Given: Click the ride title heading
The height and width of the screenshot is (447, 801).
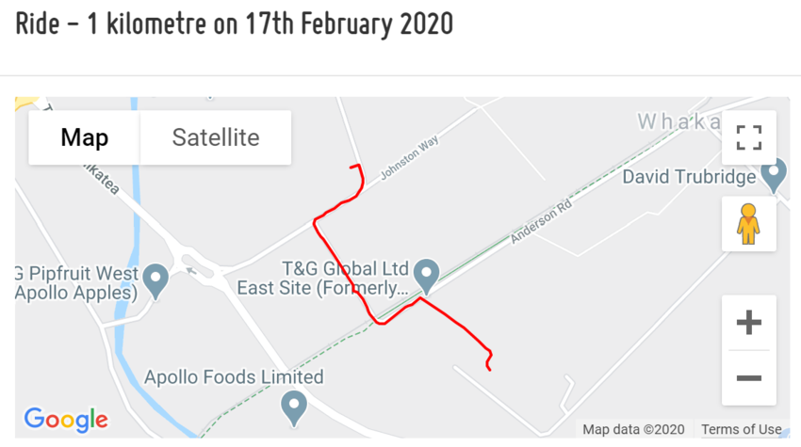Looking at the screenshot, I should [x=235, y=25].
